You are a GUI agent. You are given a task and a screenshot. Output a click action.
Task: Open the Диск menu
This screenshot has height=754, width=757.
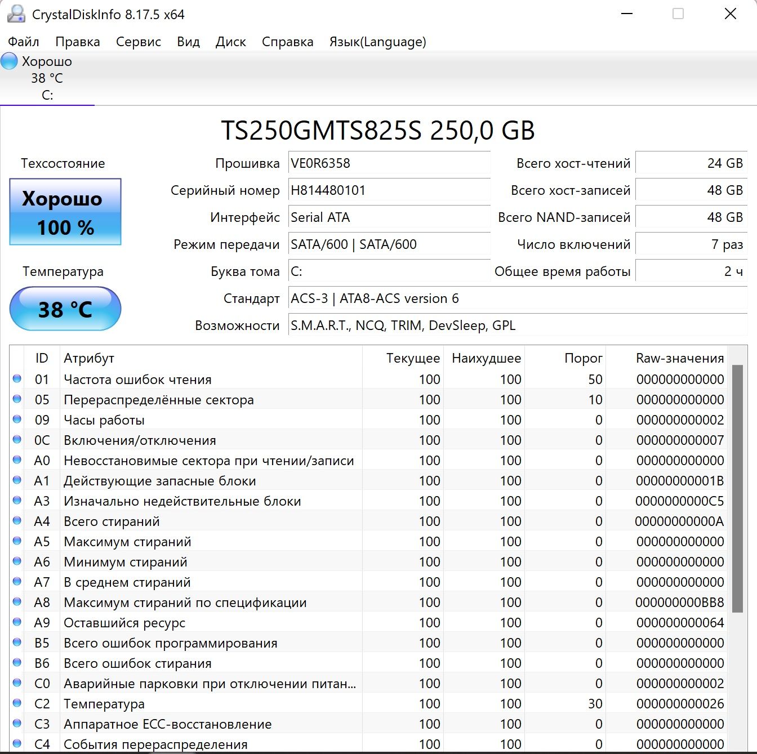(x=231, y=42)
